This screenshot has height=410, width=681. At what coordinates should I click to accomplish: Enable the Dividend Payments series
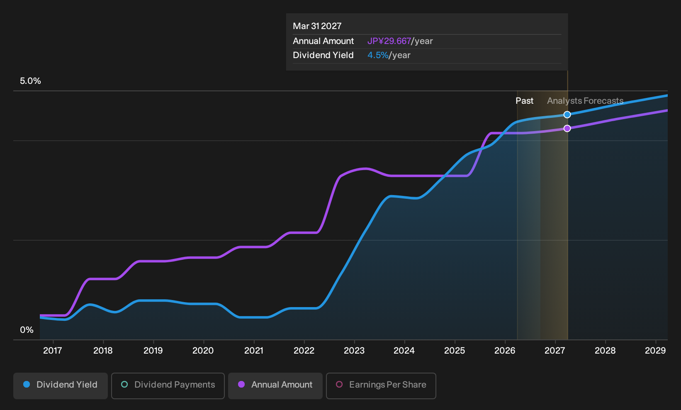pos(168,386)
